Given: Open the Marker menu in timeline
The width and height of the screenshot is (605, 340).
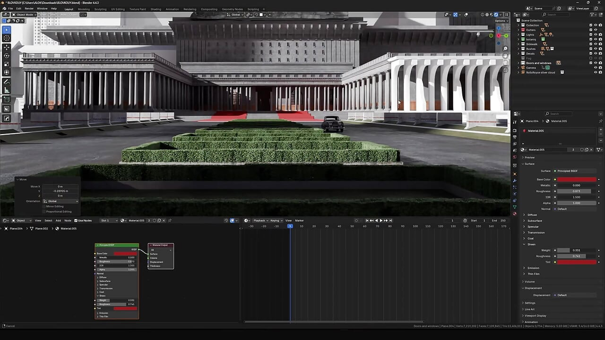Looking at the screenshot, I should pos(299,221).
